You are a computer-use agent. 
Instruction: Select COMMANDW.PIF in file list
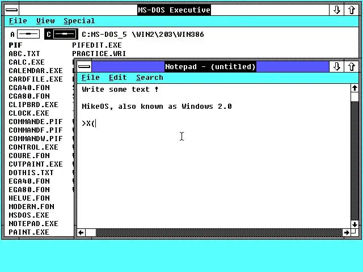[36, 138]
